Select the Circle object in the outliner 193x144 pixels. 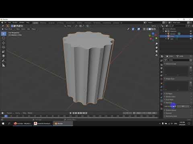(x=172, y=36)
